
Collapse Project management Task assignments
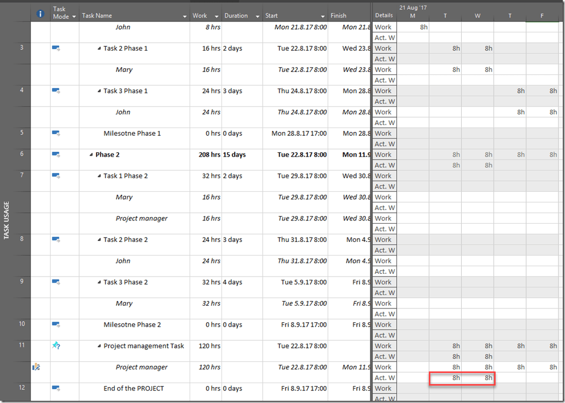click(99, 346)
